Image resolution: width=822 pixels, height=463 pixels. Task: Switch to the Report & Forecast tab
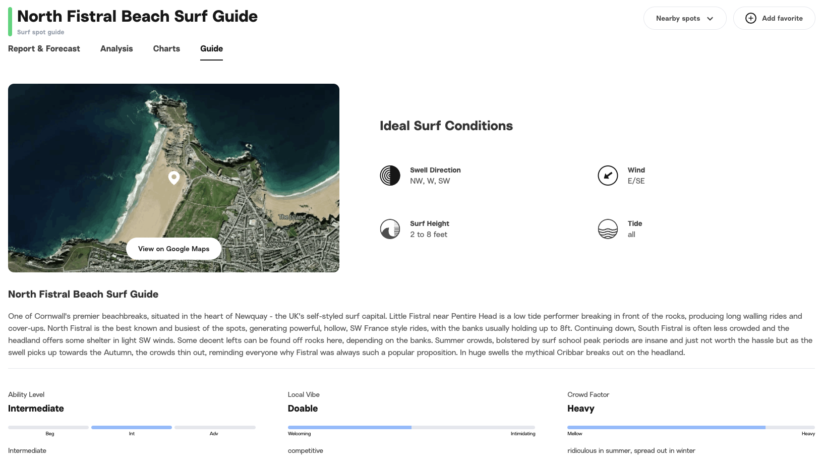[44, 48]
